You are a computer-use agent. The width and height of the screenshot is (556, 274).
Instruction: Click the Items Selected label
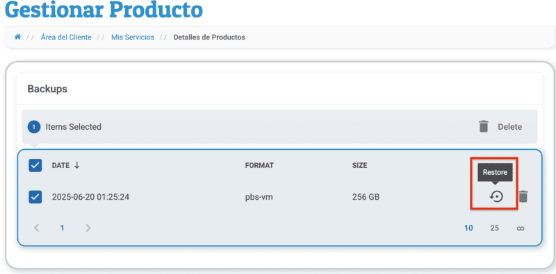(x=74, y=127)
